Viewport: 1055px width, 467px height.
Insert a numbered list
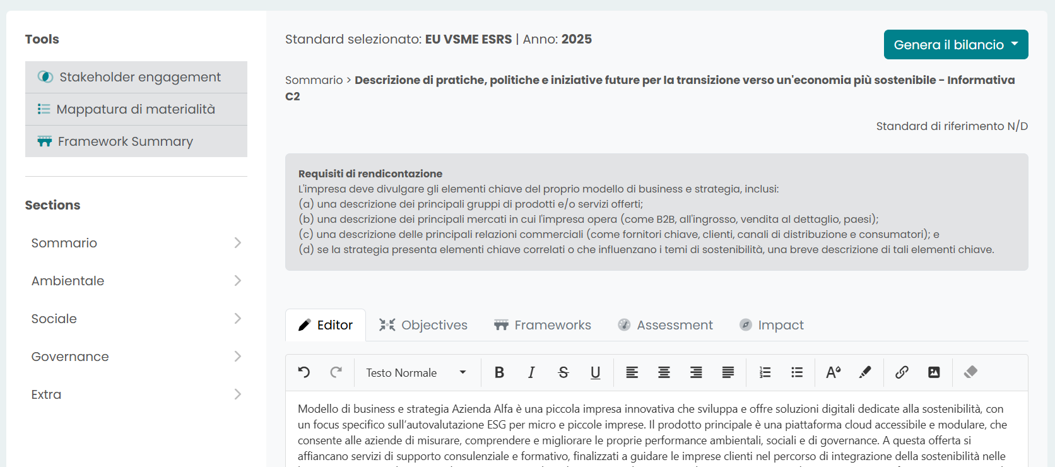pyautogui.click(x=765, y=372)
